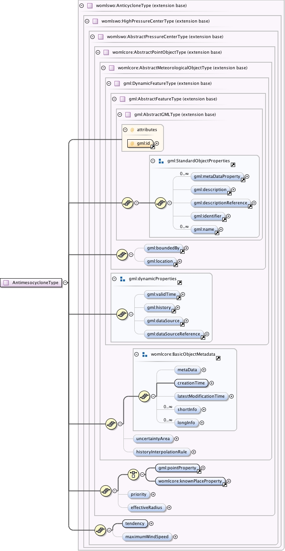The height and width of the screenshot is (551, 285).
Task: Collapse the womlcore:BasicObjectMetadata group
Action: pos(137,354)
